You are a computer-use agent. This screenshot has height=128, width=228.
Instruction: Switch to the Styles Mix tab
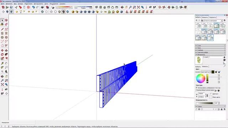212,17
